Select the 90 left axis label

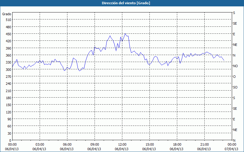[9, 119]
